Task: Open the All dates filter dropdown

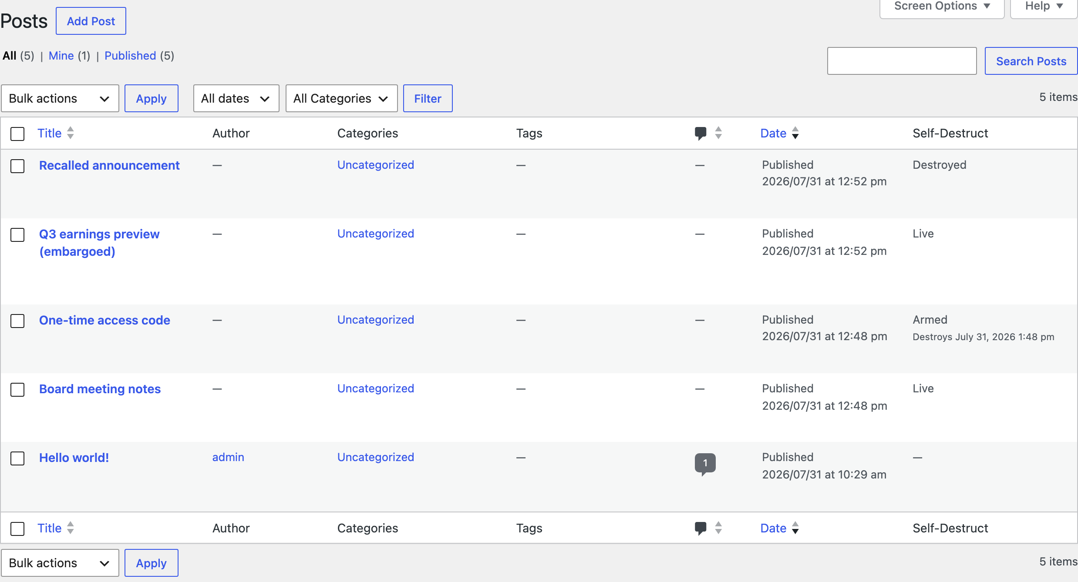Action: pos(236,98)
